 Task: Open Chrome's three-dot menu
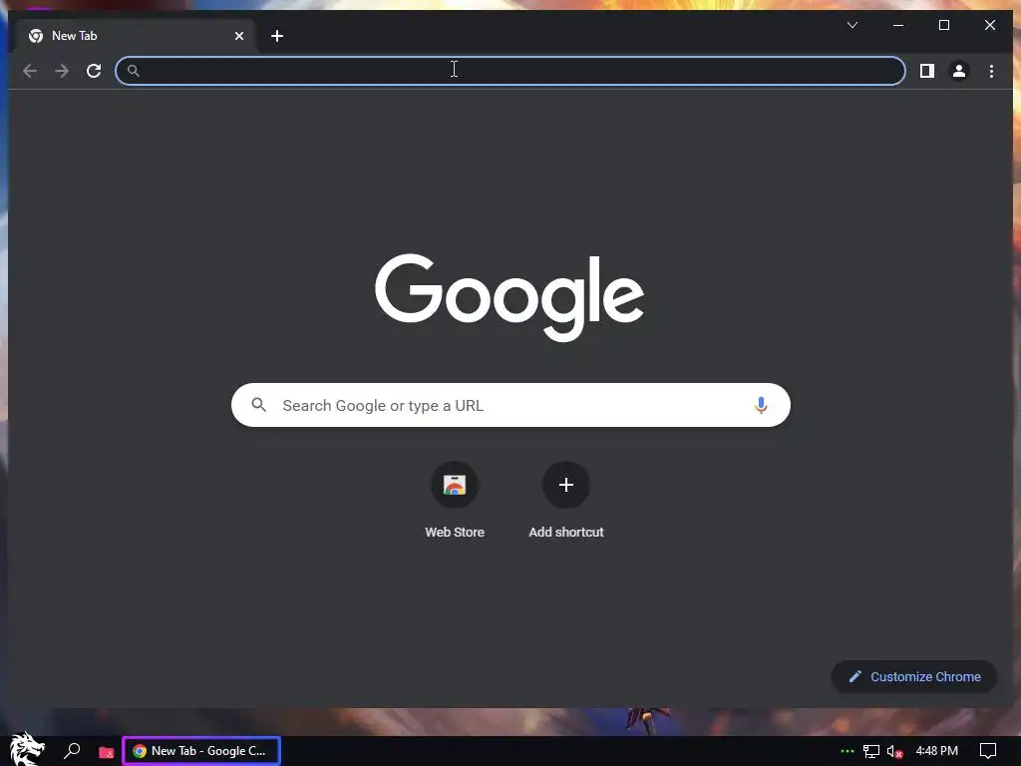coord(991,71)
